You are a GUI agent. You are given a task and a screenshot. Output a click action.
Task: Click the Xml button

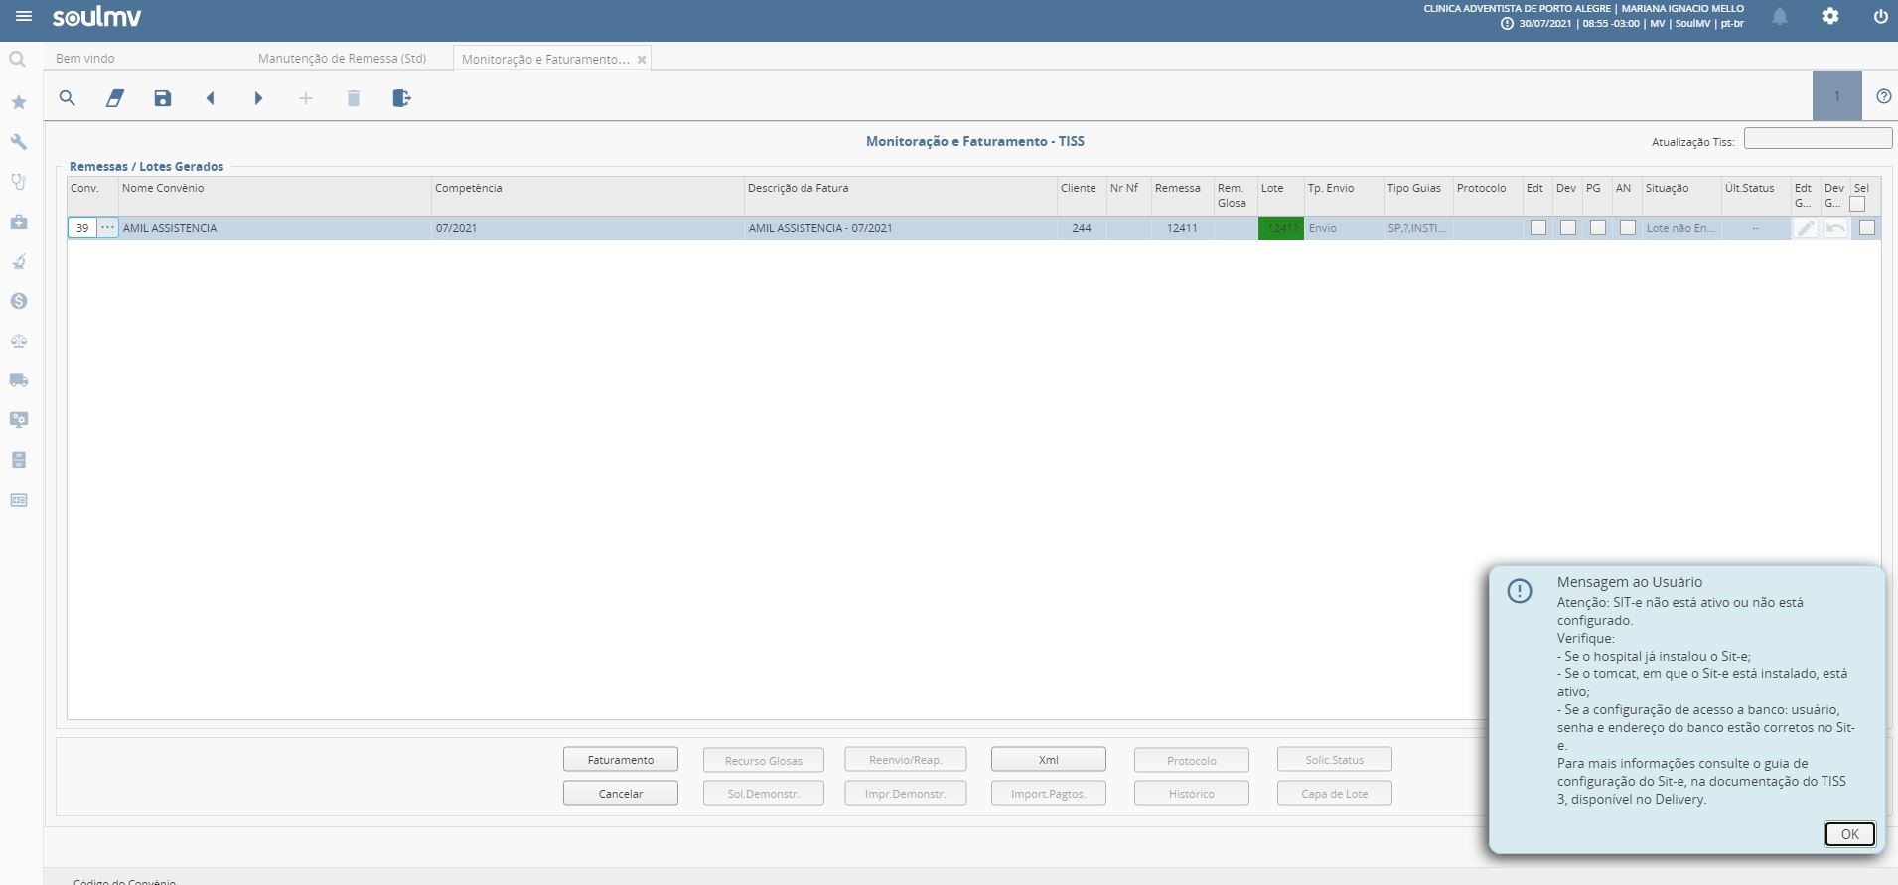1049,760
